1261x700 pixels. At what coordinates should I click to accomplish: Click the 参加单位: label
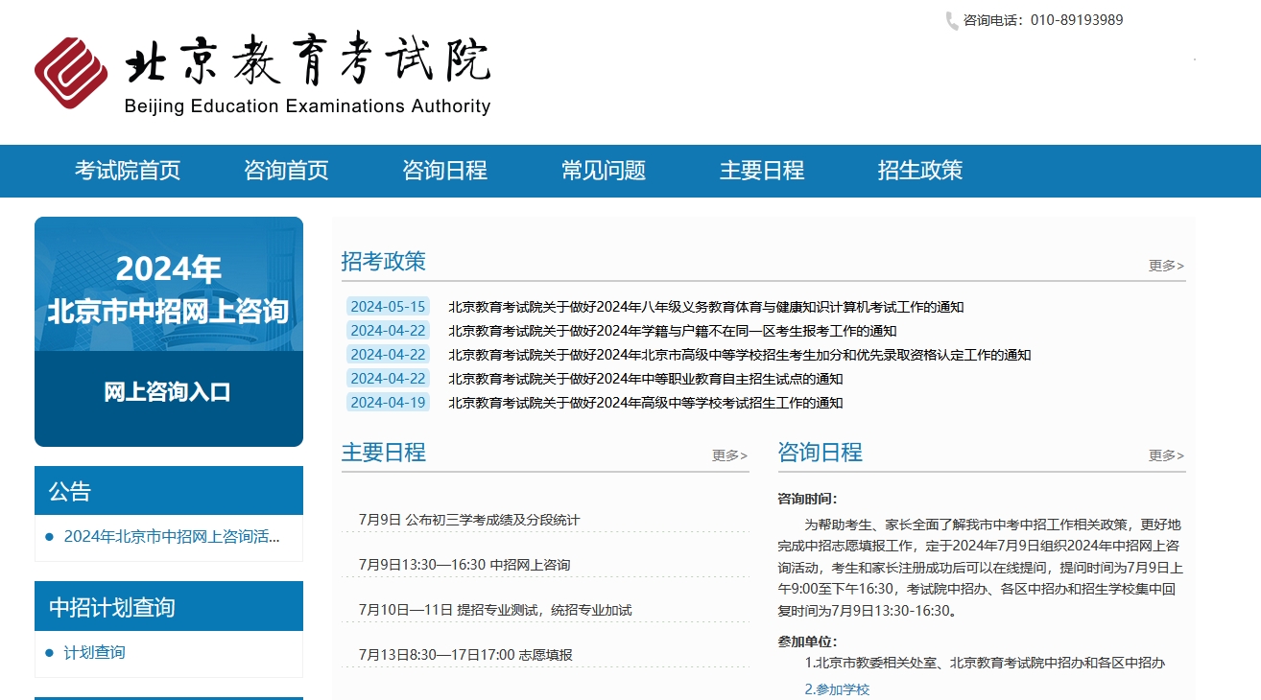pos(807,642)
